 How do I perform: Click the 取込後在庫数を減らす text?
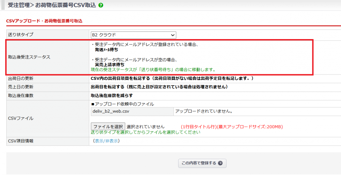[112, 95]
